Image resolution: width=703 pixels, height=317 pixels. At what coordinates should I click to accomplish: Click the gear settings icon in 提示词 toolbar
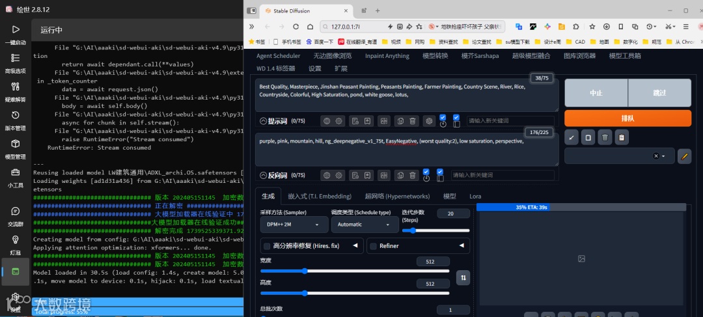[339, 120]
